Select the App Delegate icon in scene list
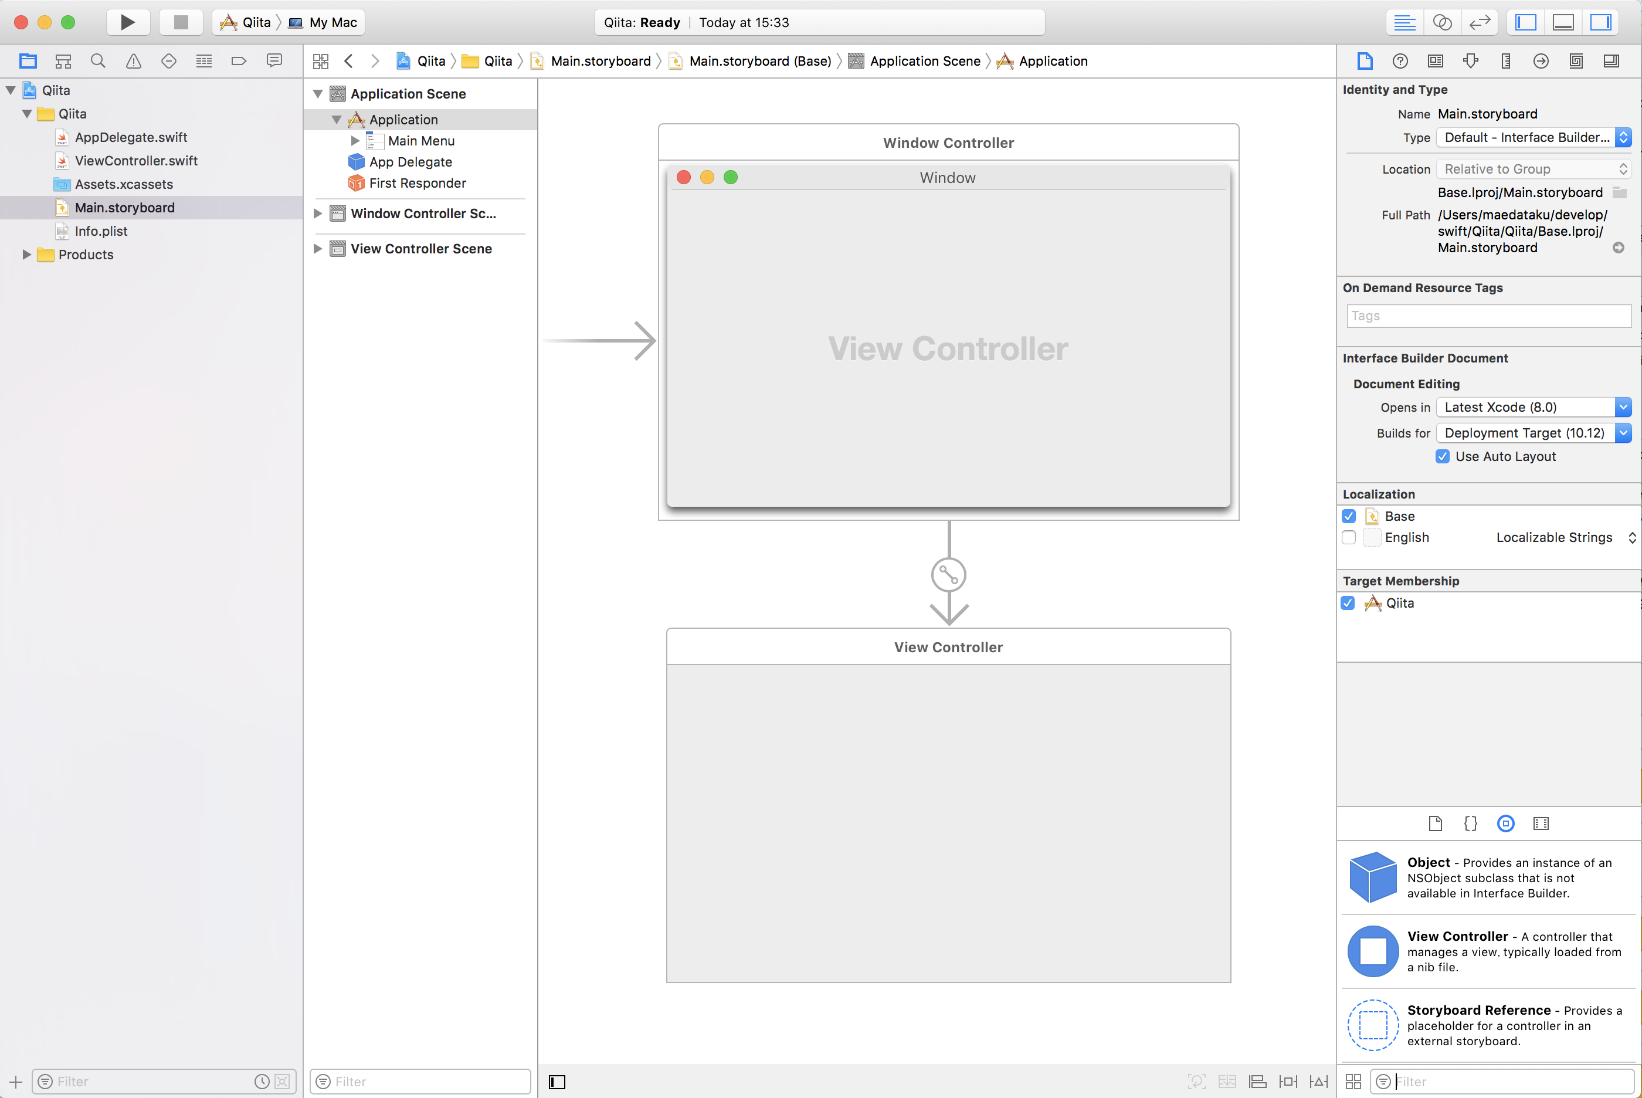The image size is (1642, 1098). click(357, 162)
